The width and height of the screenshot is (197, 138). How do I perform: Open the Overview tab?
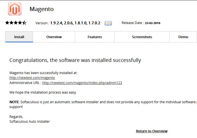pos(54,37)
